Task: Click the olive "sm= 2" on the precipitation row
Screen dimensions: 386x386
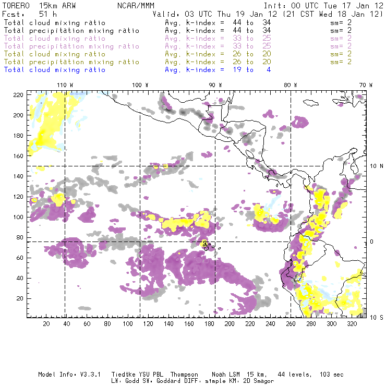Action: coord(341,62)
